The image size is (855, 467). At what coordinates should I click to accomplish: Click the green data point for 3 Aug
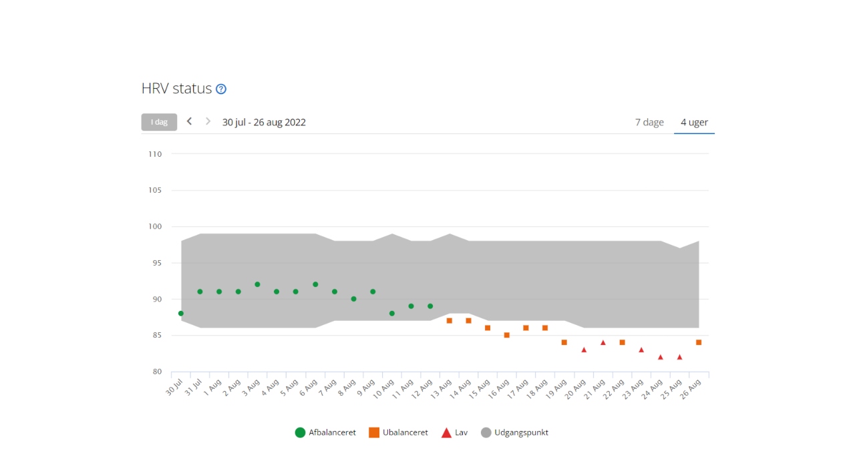(x=257, y=284)
